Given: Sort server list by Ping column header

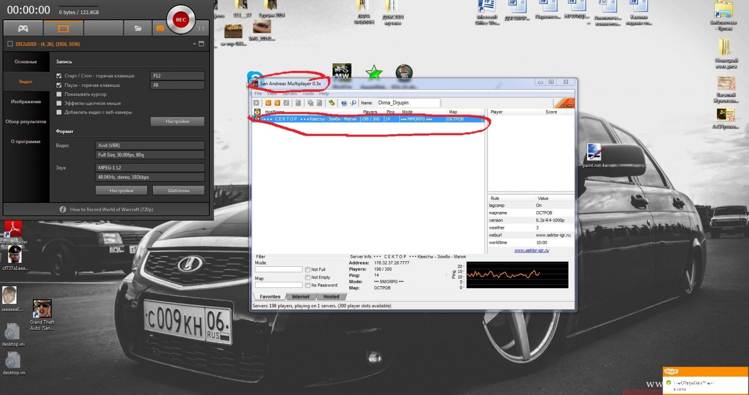Looking at the screenshot, I should tap(391, 112).
